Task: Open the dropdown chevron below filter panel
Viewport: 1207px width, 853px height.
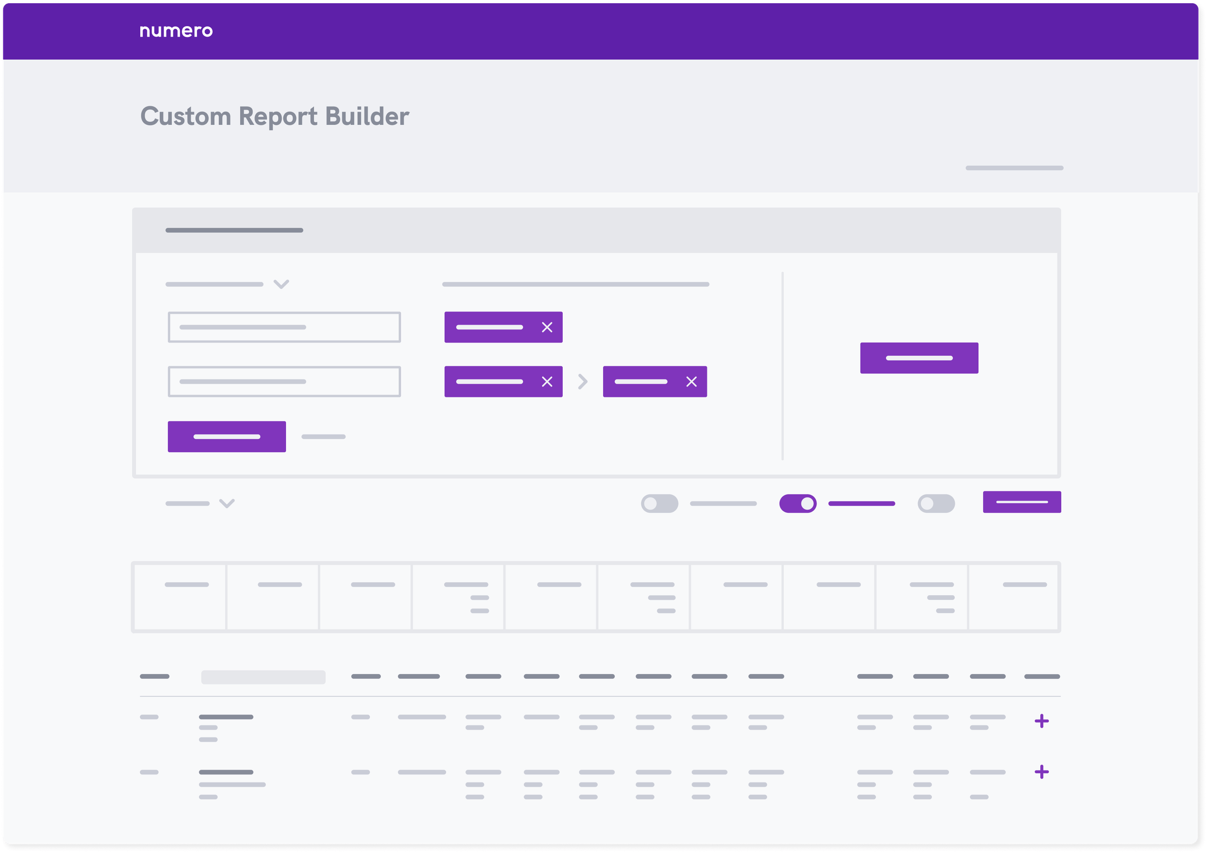Action: pyautogui.click(x=227, y=503)
